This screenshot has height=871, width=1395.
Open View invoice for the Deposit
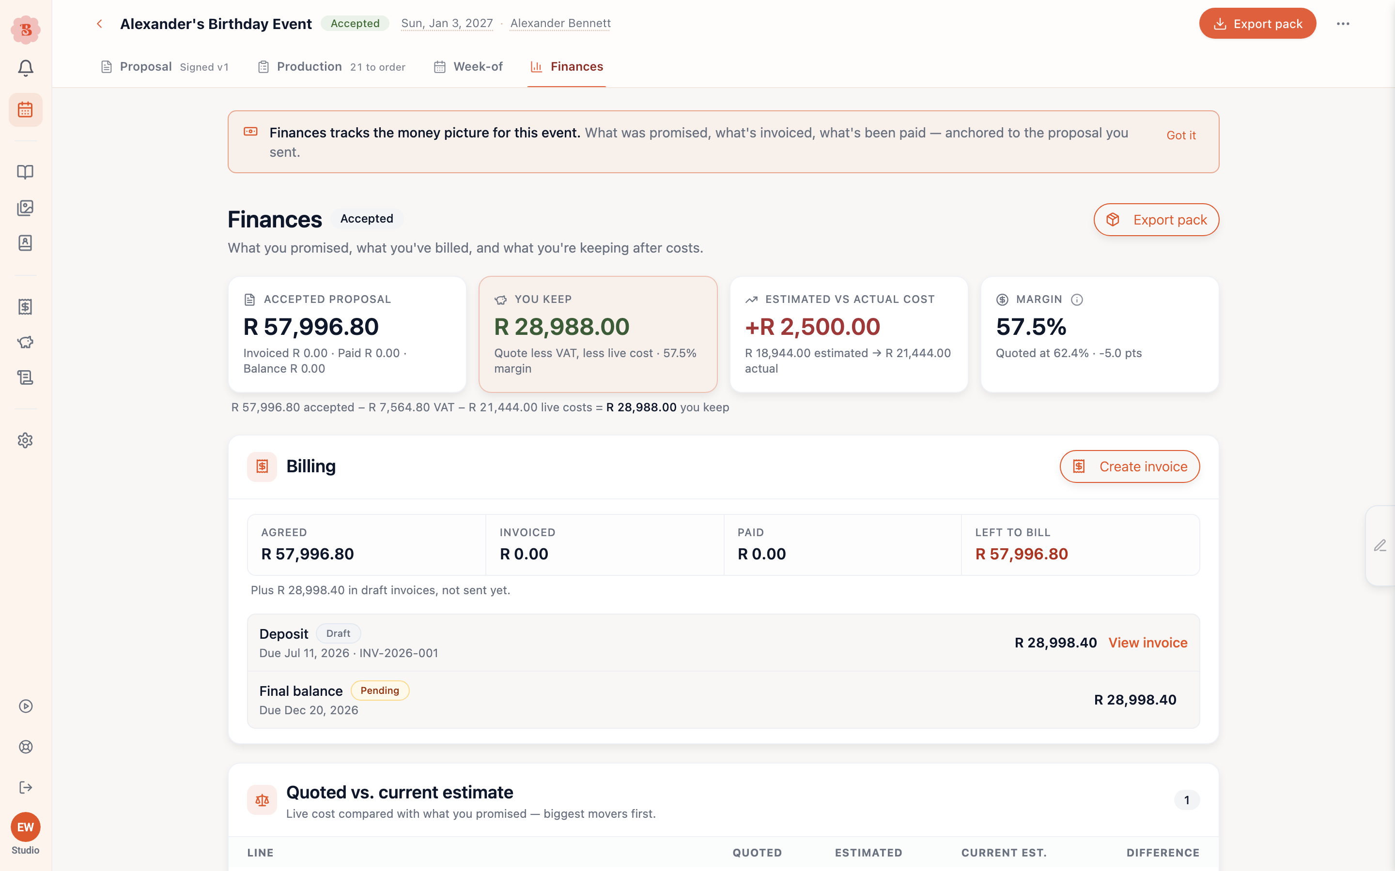coord(1147,642)
